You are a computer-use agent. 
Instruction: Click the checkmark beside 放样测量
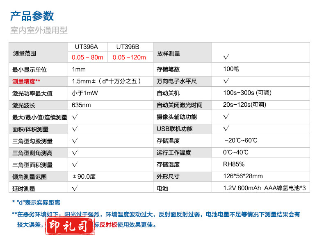[x=226, y=56]
